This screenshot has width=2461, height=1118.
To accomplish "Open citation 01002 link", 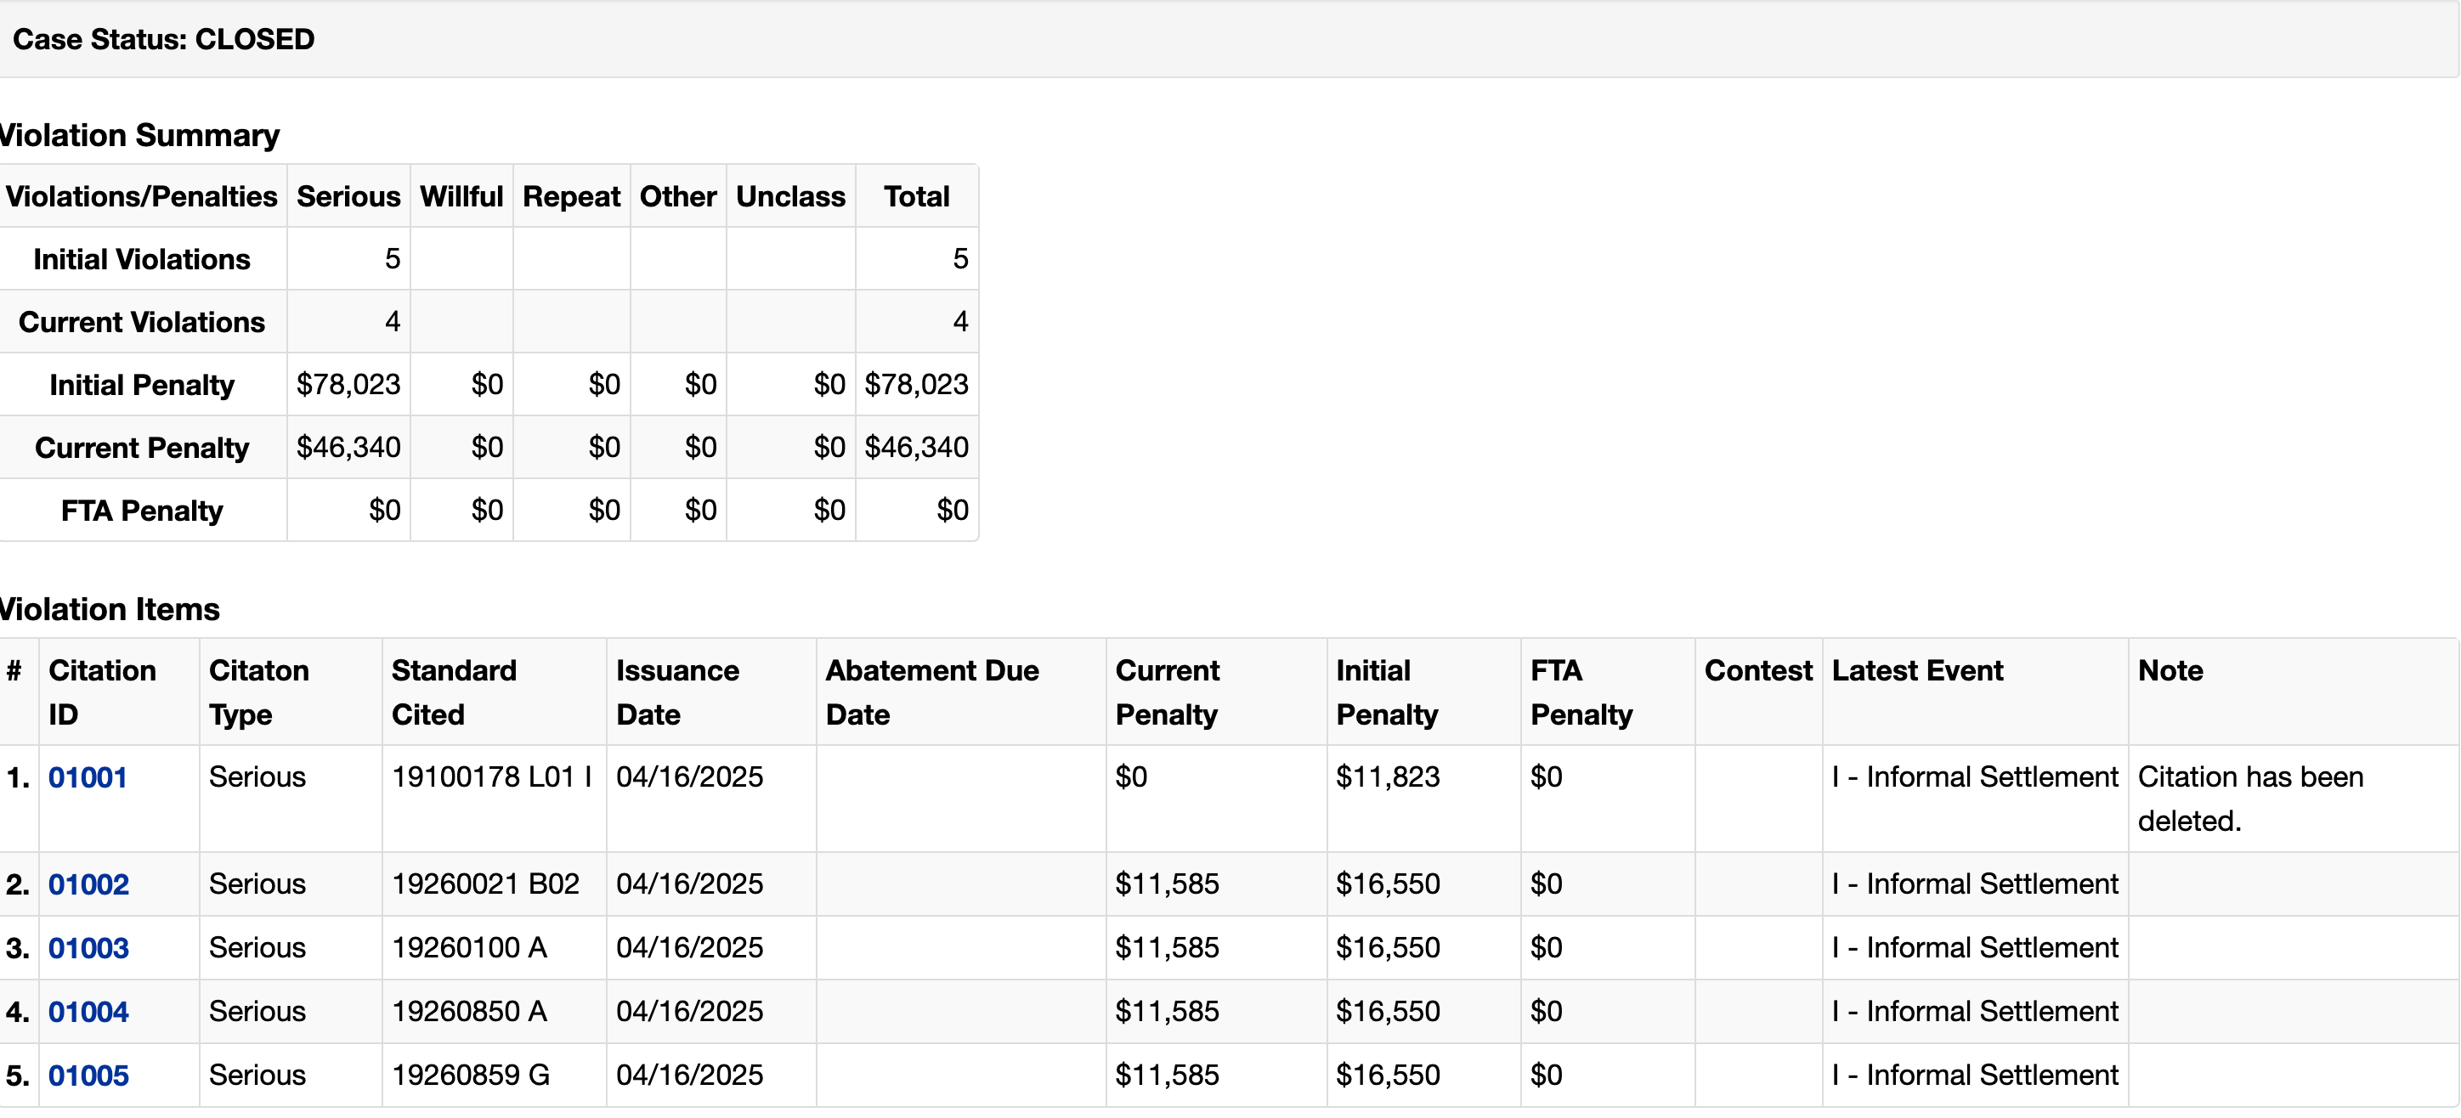I will (x=88, y=884).
